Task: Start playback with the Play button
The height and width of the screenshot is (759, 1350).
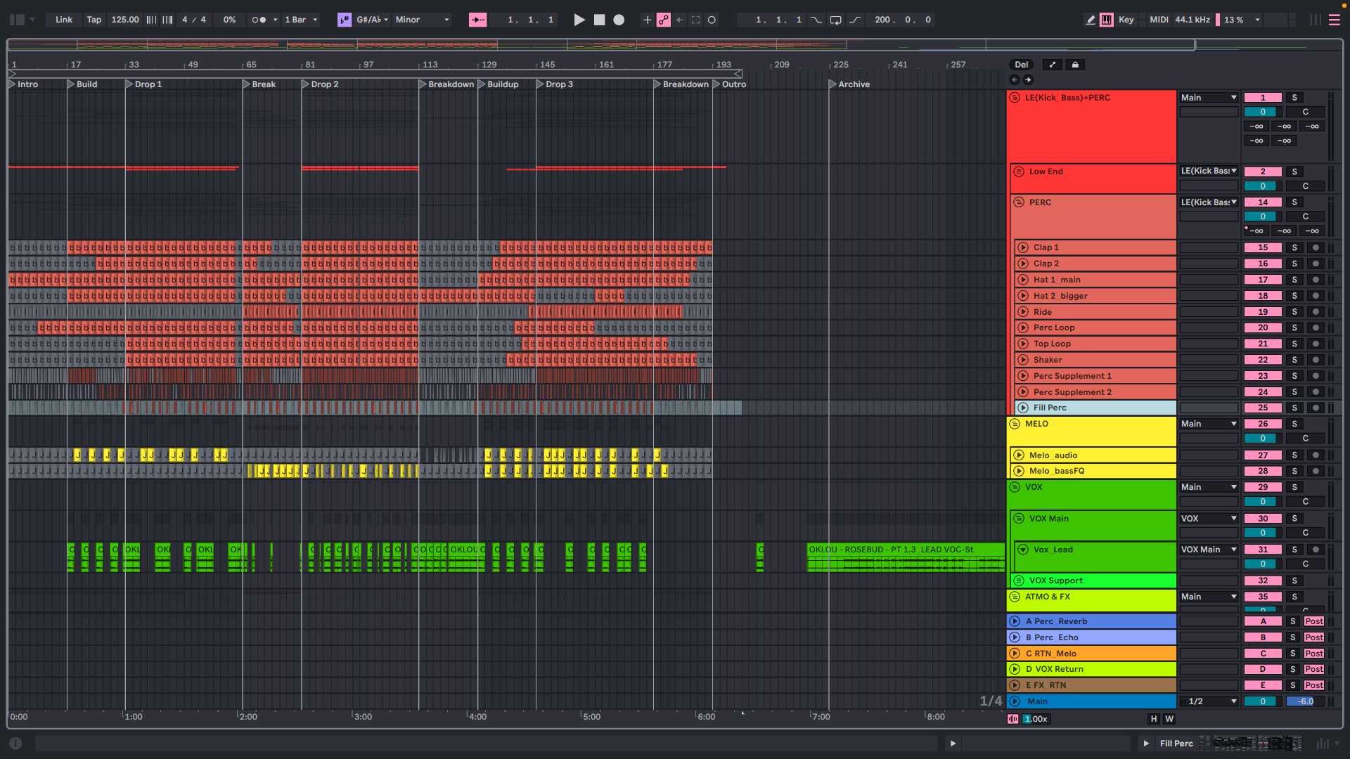Action: pos(579,20)
